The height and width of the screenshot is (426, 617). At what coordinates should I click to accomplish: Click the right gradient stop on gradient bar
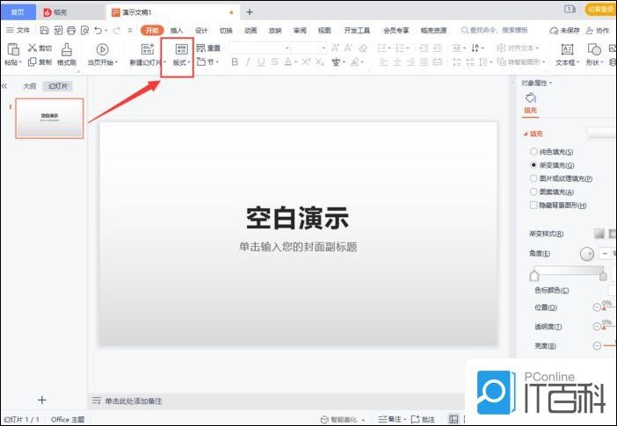pos(603,275)
